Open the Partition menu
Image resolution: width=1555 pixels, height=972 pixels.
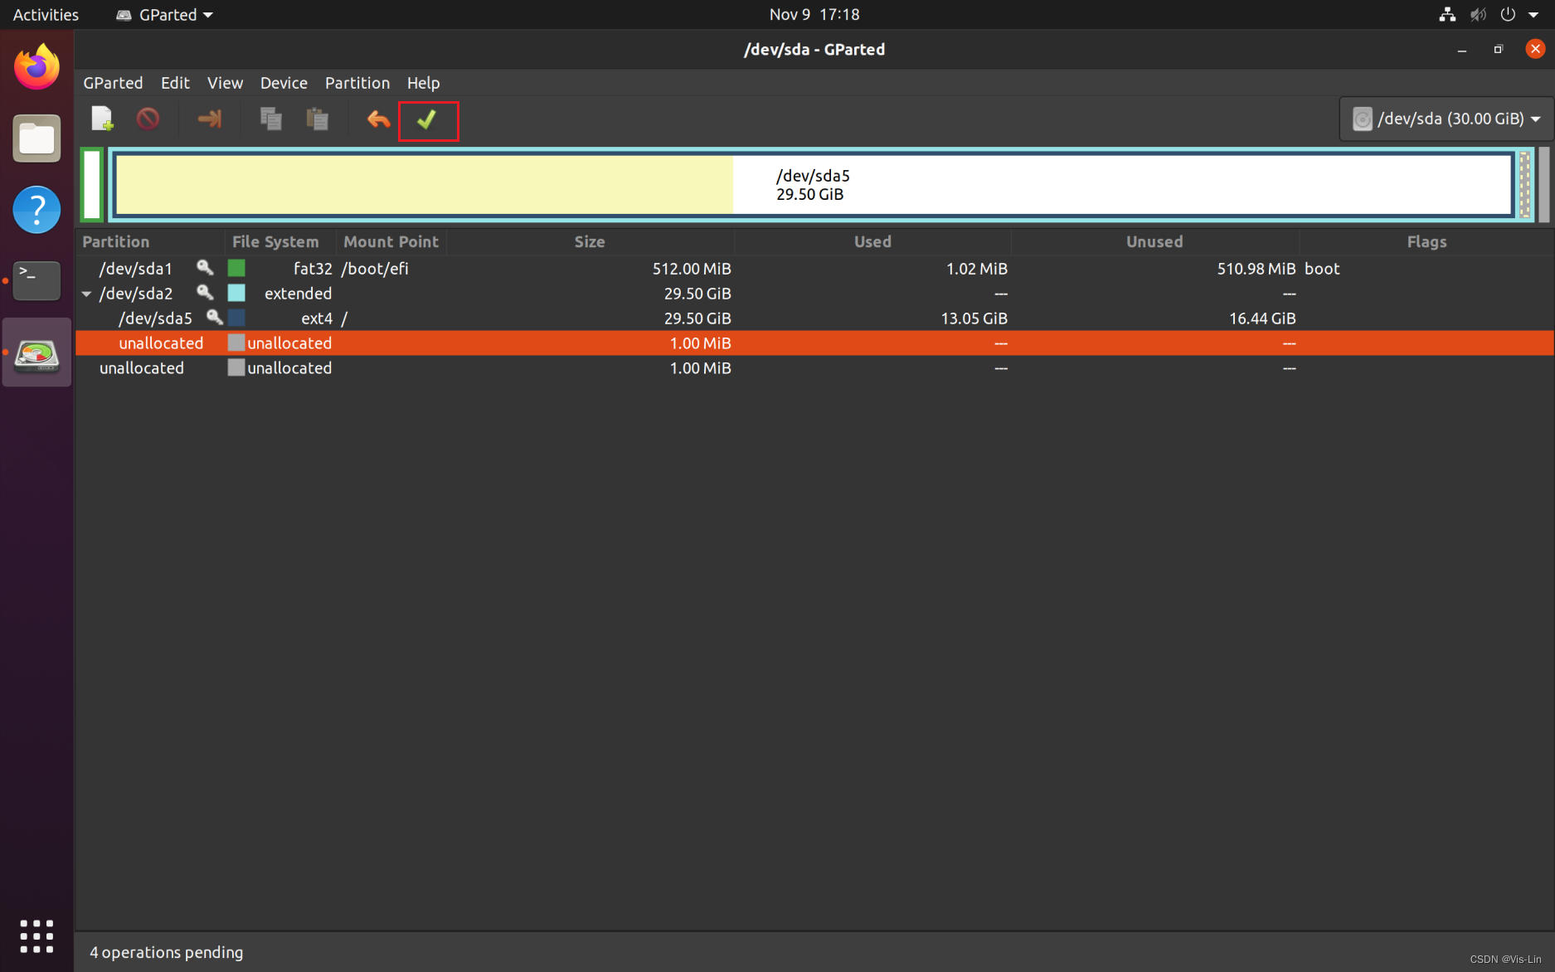point(357,83)
